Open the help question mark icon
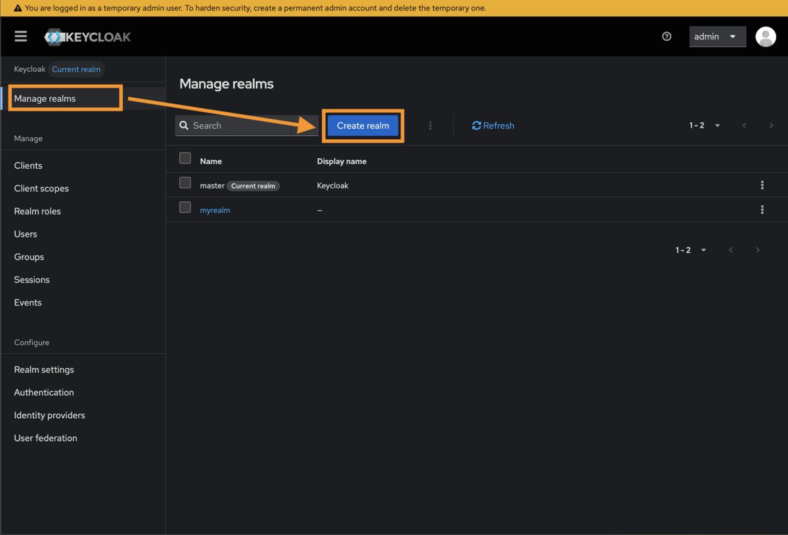This screenshot has height=535, width=788. point(667,37)
